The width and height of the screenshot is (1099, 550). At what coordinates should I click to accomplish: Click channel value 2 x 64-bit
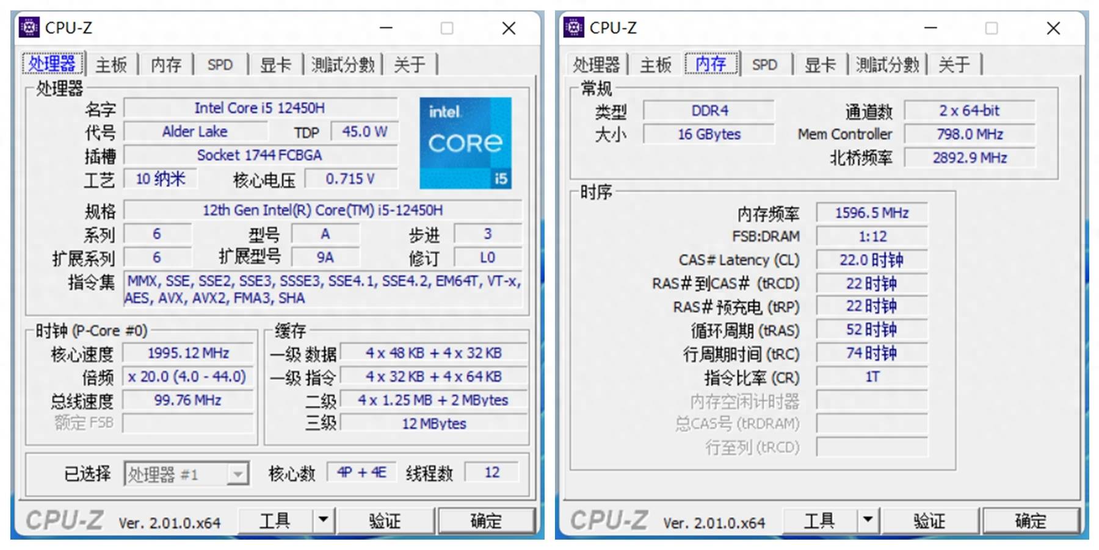pos(970,110)
